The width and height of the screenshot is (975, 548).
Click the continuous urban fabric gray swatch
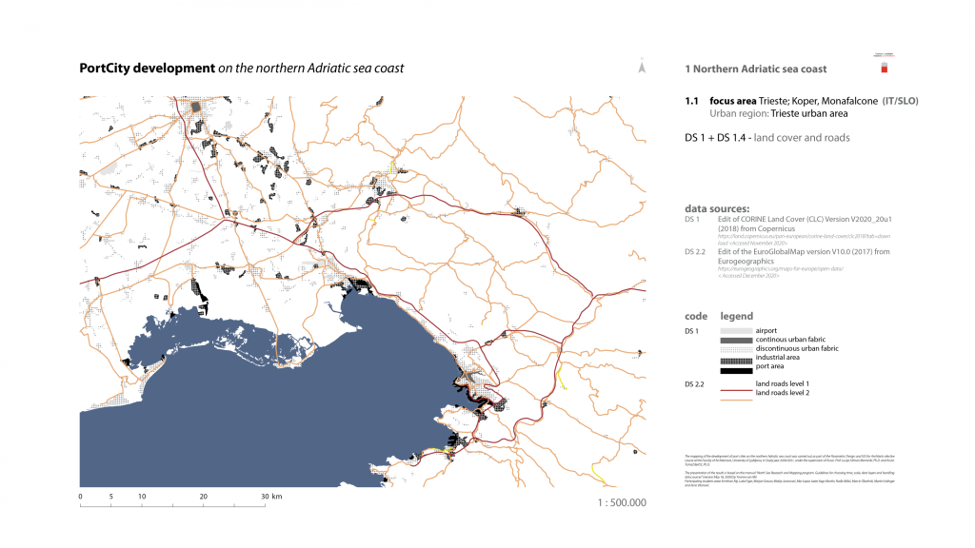pos(735,339)
